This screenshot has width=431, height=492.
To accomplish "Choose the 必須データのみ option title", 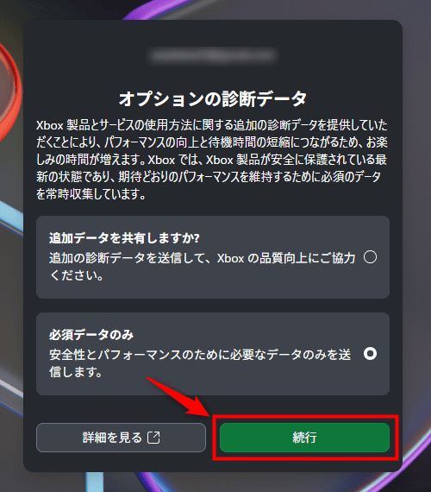I will tap(91, 335).
